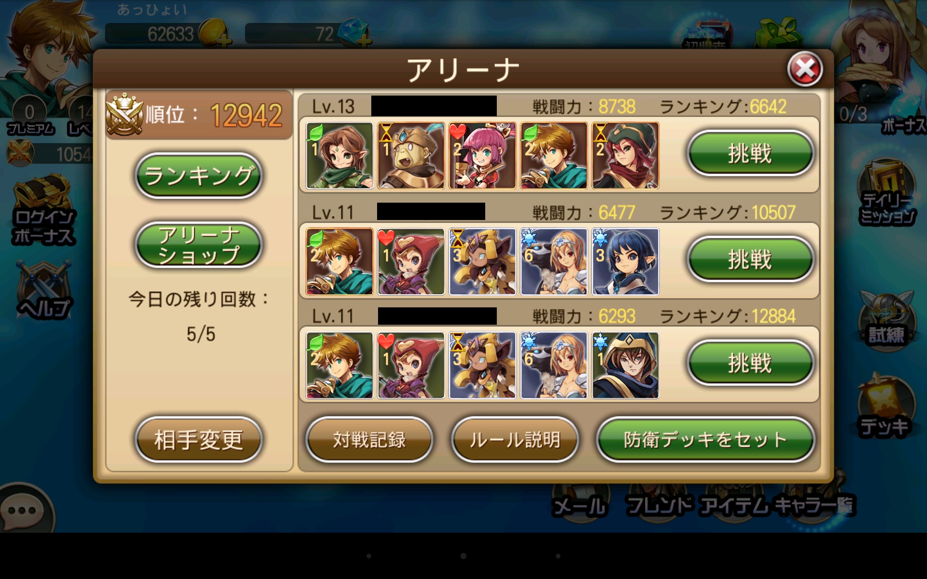Image resolution: width=927 pixels, height=579 pixels.
Task: Open the ログインボーナス treasure chest
Action: pyautogui.click(x=42, y=211)
